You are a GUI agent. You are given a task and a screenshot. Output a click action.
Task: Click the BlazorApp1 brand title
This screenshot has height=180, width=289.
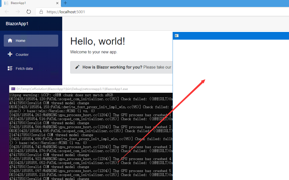pos(17,24)
